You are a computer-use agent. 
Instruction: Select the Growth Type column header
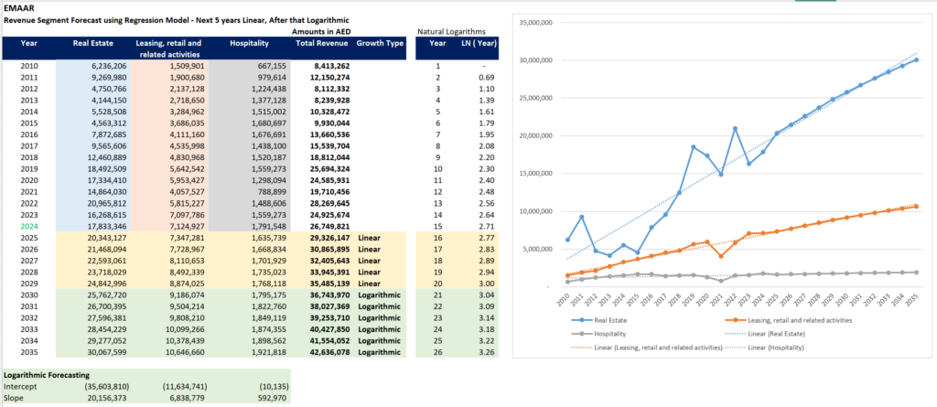[x=380, y=43]
